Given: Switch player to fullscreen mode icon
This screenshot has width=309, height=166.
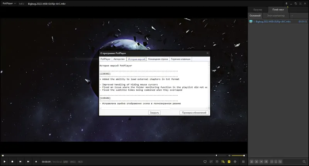Looking at the screenshot, I should click(x=301, y=3).
